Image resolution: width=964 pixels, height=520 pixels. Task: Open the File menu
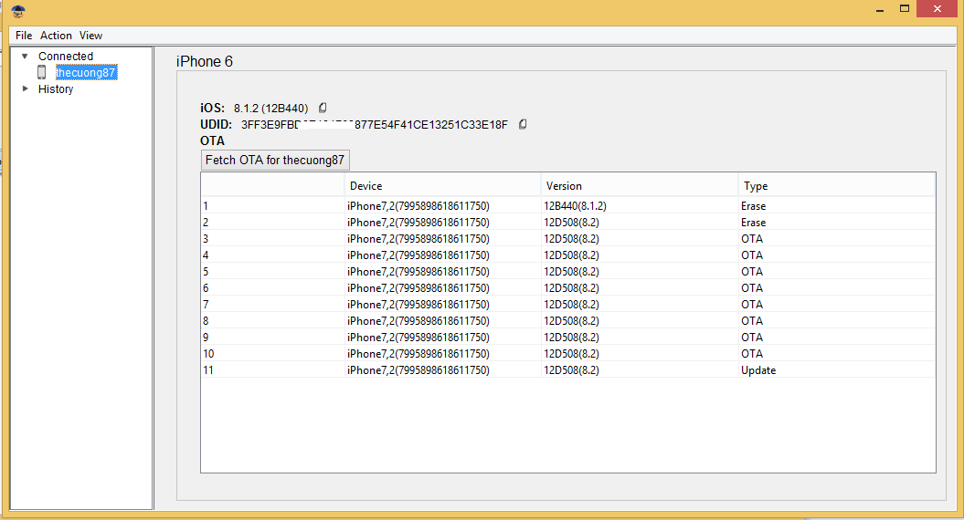click(x=24, y=36)
